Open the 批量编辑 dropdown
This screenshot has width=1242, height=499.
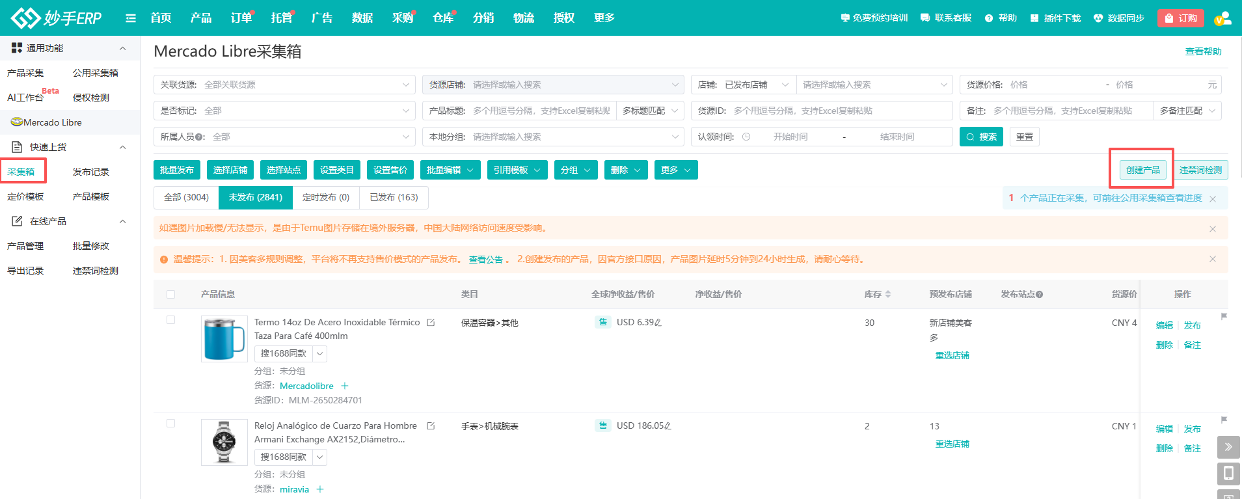tap(450, 170)
